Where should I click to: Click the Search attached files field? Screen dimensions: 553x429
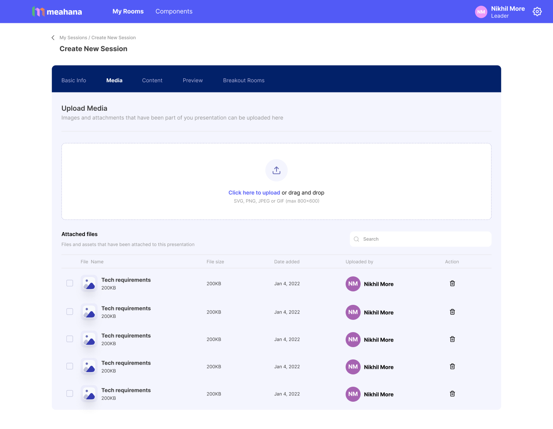point(421,239)
